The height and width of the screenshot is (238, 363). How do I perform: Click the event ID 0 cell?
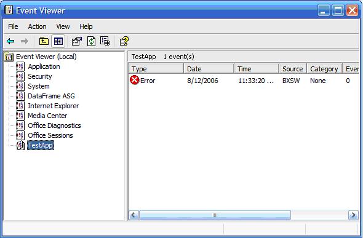[348, 81]
